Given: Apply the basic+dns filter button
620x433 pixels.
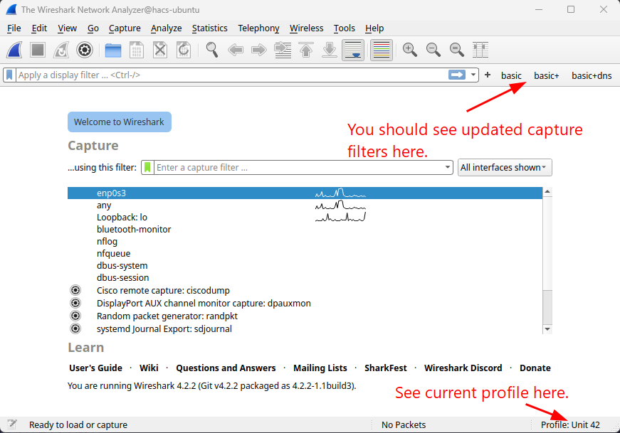Looking at the screenshot, I should point(592,75).
